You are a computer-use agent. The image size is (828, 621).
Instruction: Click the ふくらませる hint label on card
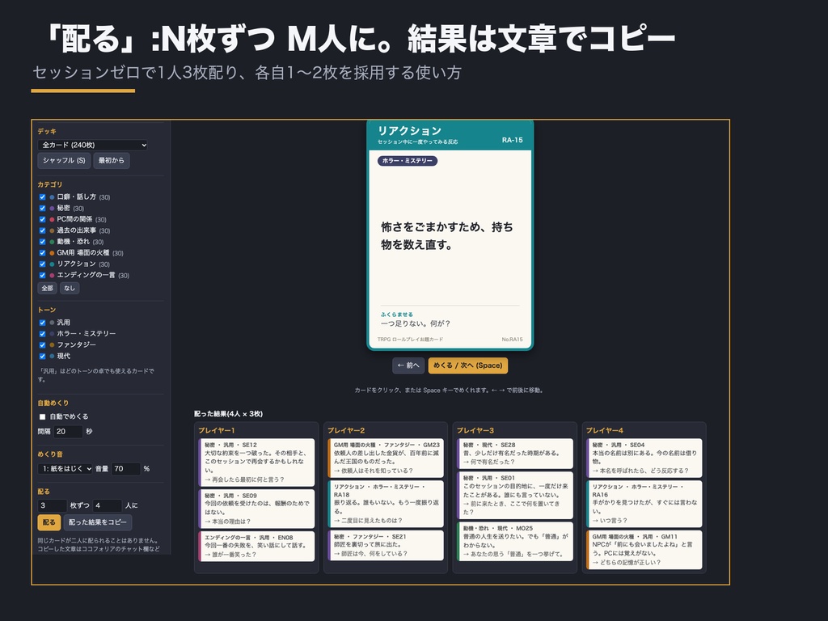[x=397, y=315]
